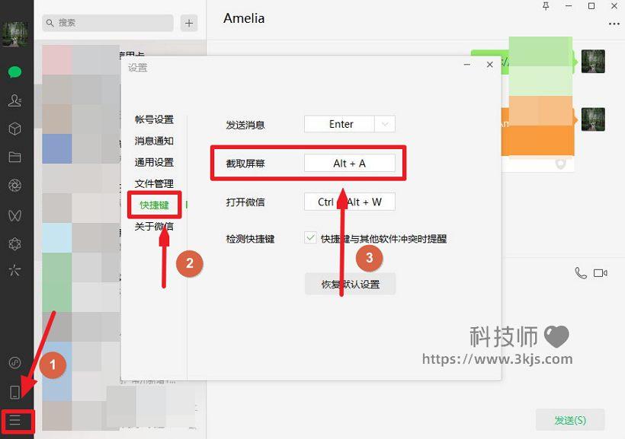
Task: Select 文件管理 in settings menu
Action: point(154,184)
